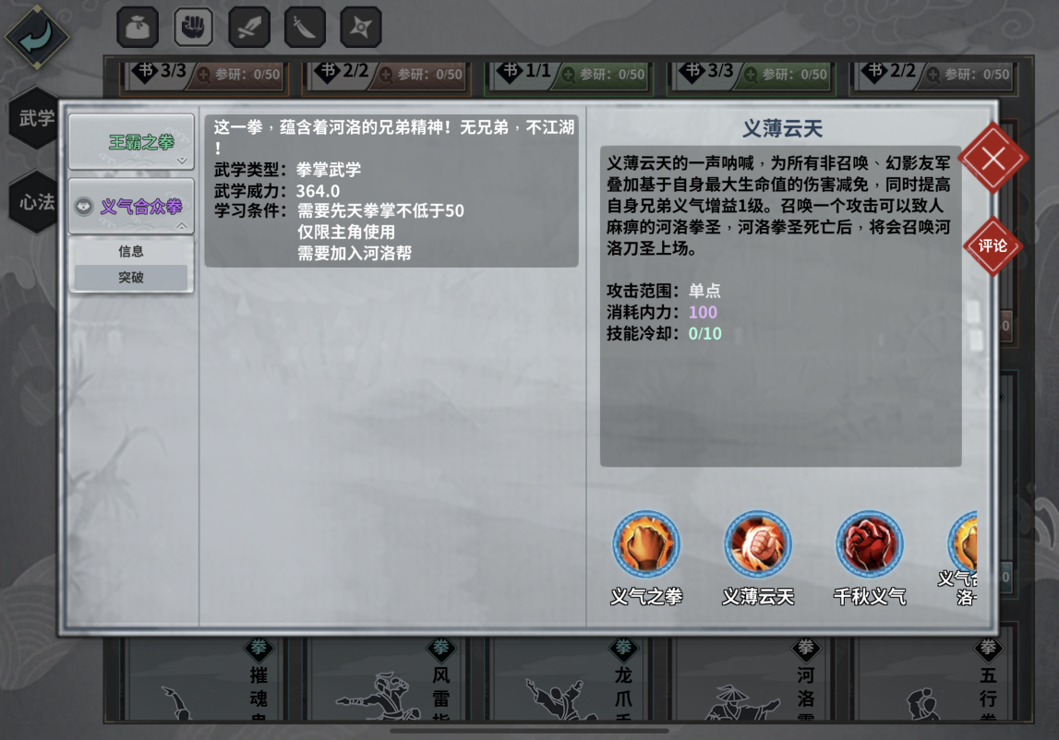This screenshot has width=1059, height=740.
Task: Select the sword category icon
Action: point(249,27)
